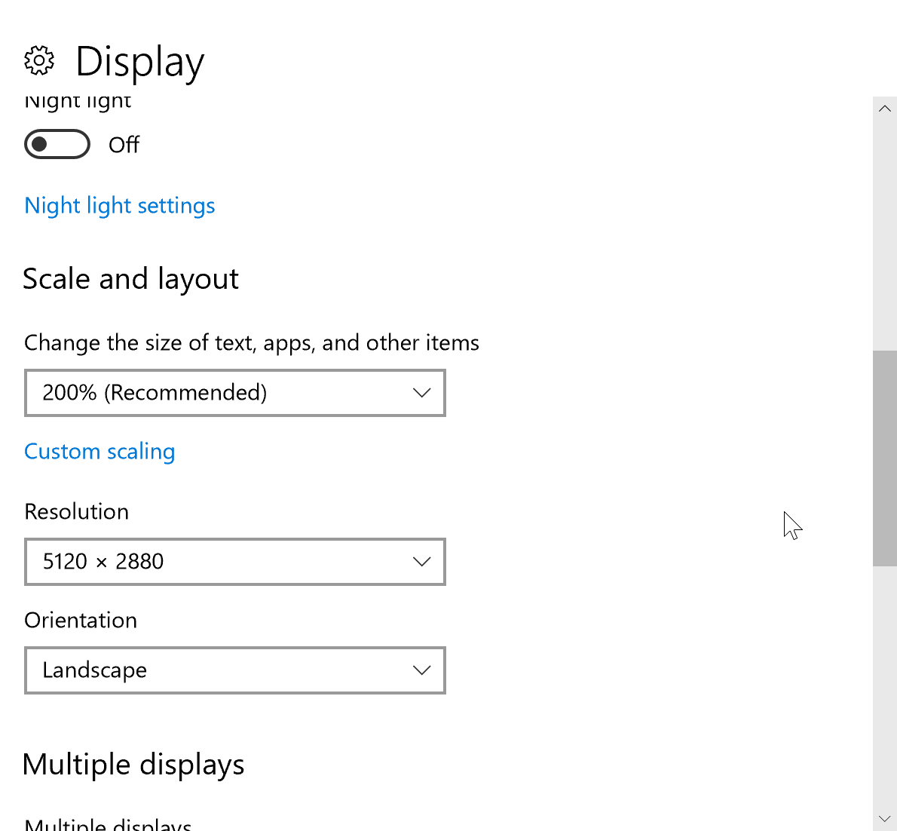This screenshot has height=831, width=897.
Task: Open the scaling dropdown chevron
Action: click(422, 392)
